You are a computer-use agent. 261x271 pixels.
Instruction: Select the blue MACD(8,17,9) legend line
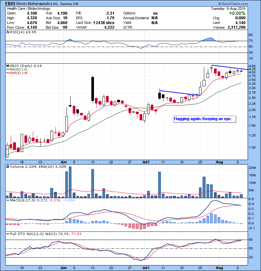click(x=8, y=200)
